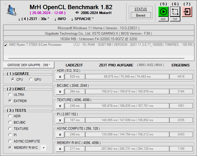Image resolution: width=197 pixels, height=156 pixels.
Task: Select the ASYNC COMPUTE test radio button
Action: 10,141
